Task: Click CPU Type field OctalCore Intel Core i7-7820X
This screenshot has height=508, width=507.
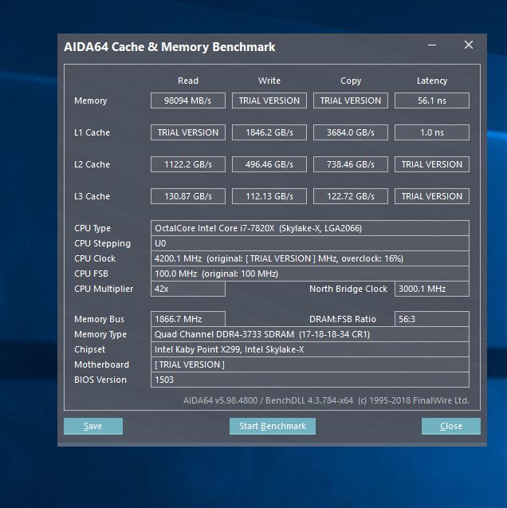Action: click(x=310, y=228)
